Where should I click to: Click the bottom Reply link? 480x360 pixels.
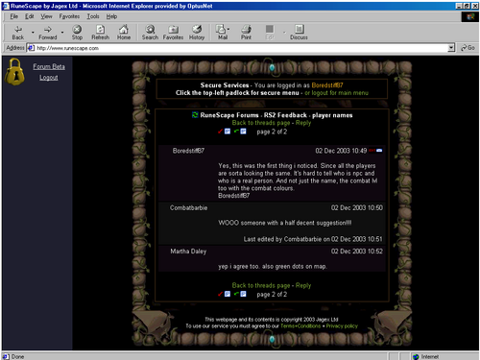(303, 285)
